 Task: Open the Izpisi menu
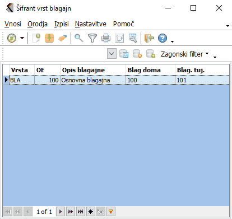coord(62,24)
